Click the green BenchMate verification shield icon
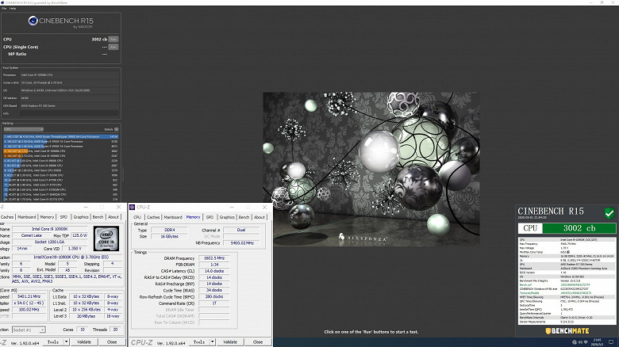Screen dimensions: 619x347 click(608, 213)
